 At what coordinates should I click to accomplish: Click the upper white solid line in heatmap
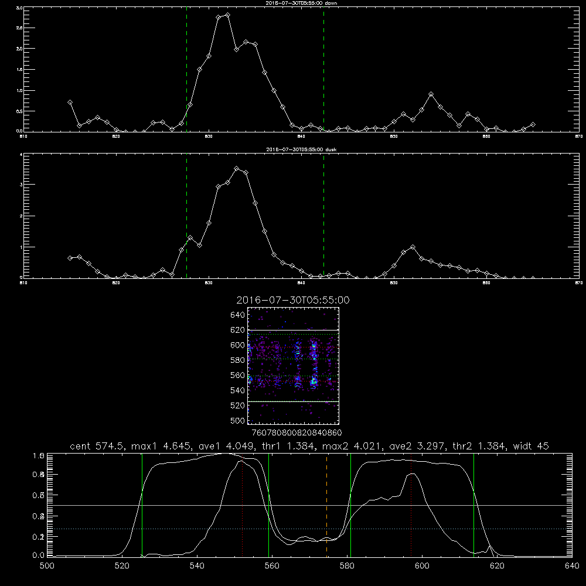click(294, 330)
